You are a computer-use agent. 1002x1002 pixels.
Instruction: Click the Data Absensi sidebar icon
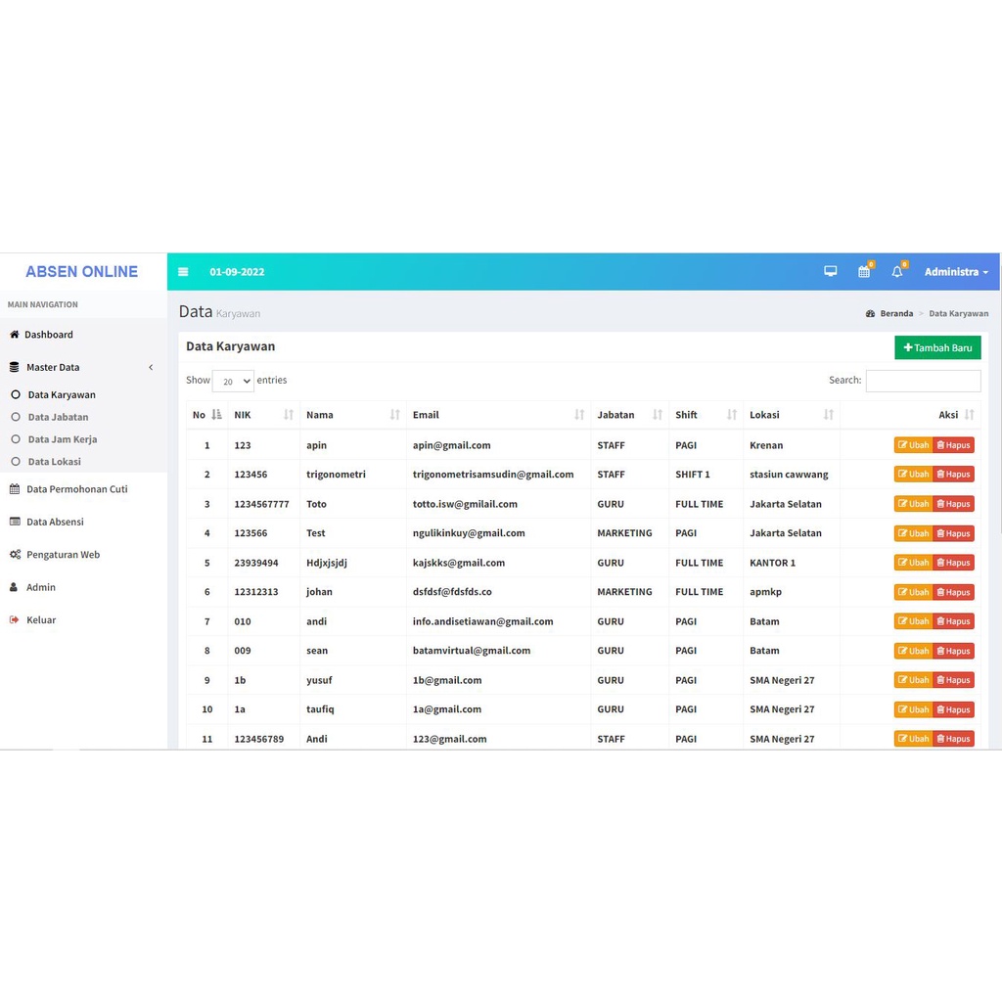(x=15, y=522)
